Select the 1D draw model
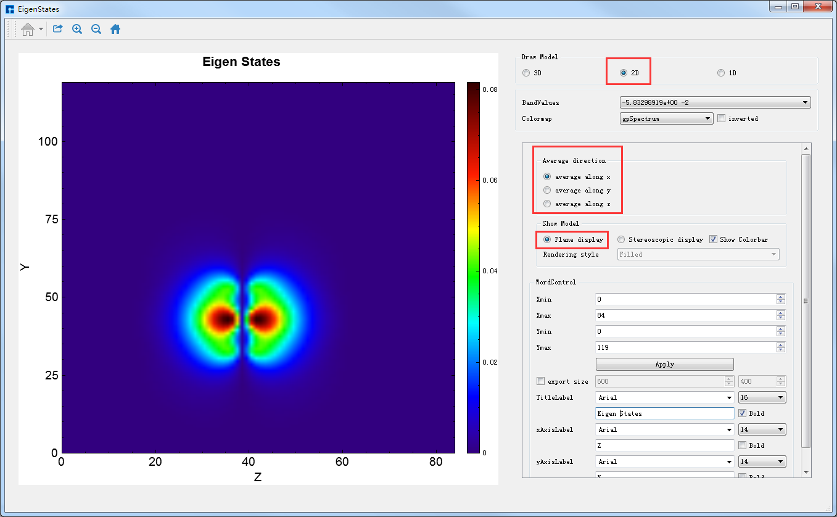 pyautogui.click(x=721, y=73)
